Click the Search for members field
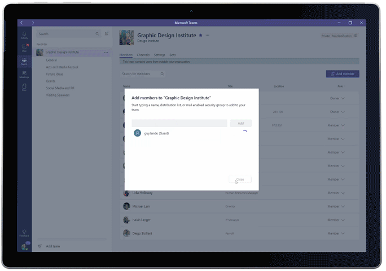Viewport: 386px width, 271px height. pos(142,73)
